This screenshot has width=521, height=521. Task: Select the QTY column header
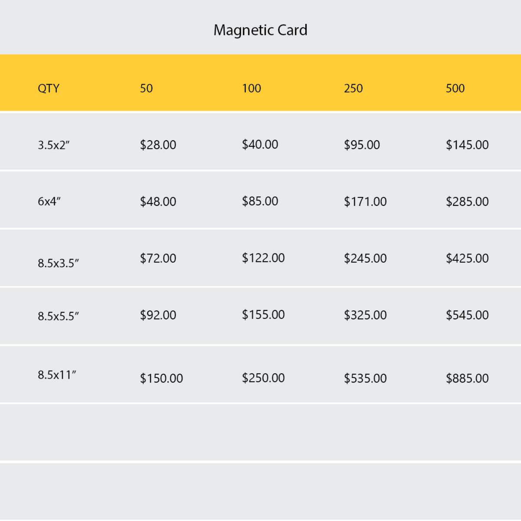pyautogui.click(x=49, y=88)
